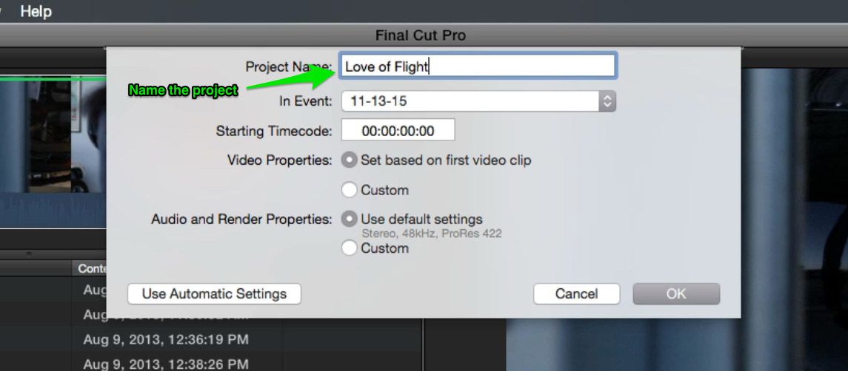Click the green arrow annotation
This screenshot has width=848, height=371.
click(290, 78)
